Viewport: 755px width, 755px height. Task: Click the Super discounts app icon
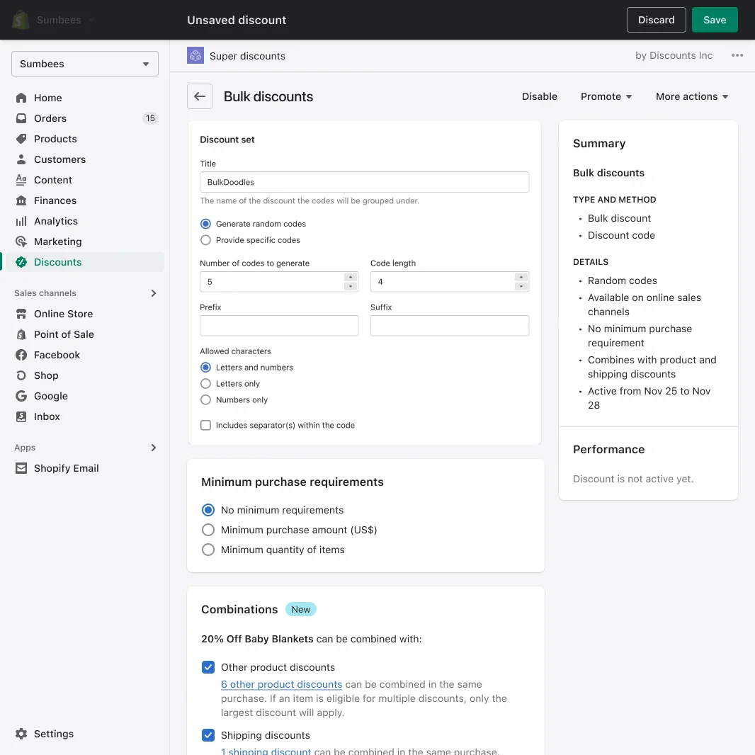(195, 55)
